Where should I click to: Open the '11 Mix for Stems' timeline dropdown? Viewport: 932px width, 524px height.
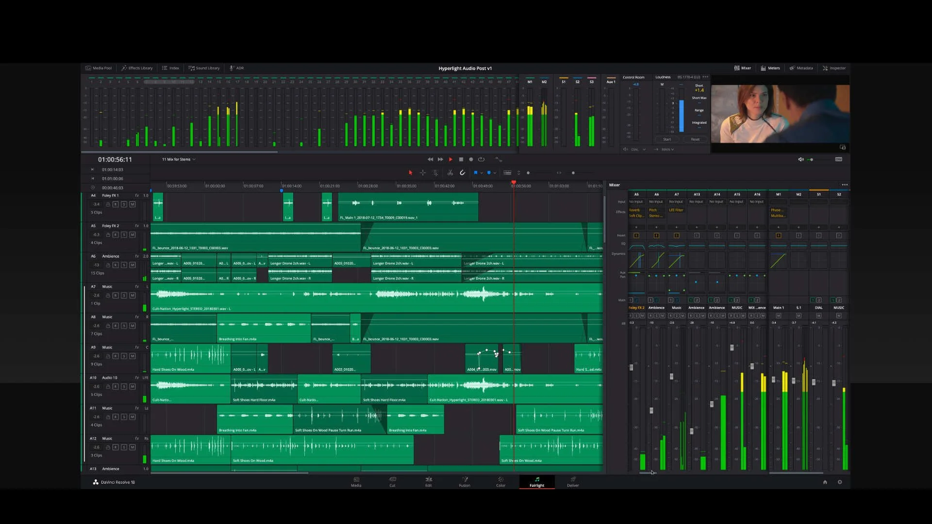coord(178,159)
